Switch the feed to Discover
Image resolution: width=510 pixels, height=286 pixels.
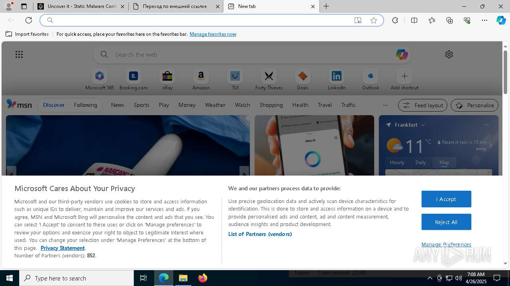tap(54, 105)
